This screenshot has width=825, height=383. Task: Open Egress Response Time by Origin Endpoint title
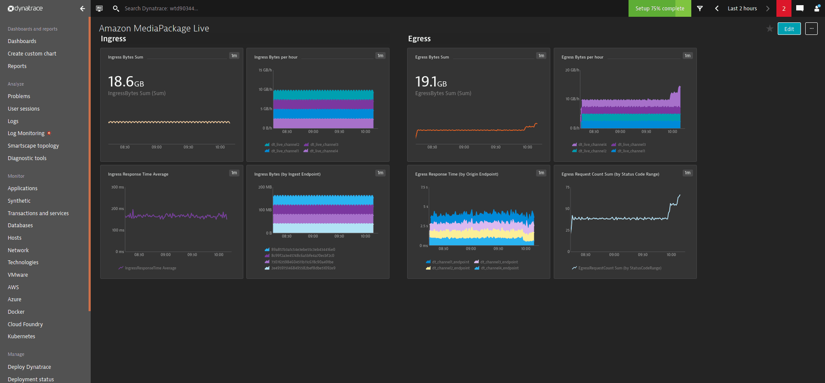457,174
